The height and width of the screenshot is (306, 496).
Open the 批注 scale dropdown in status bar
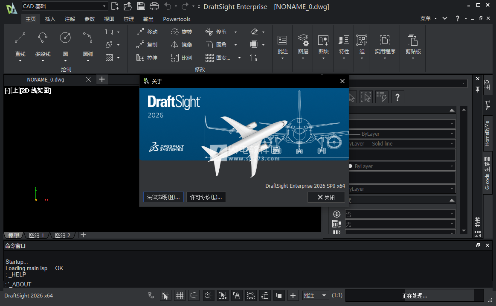[x=316, y=295]
